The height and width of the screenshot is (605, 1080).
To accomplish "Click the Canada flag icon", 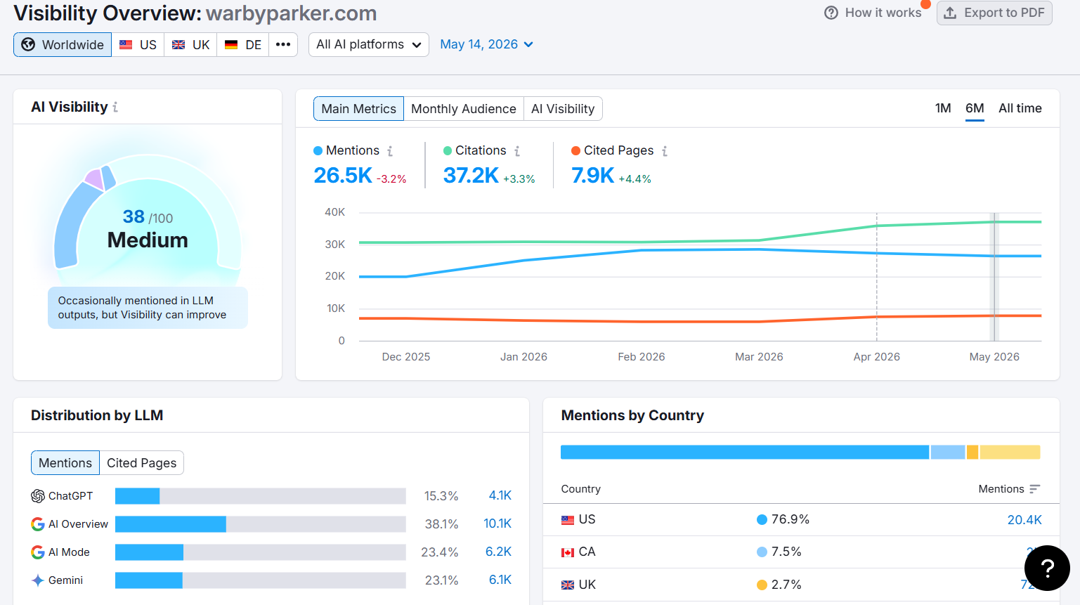I will click(568, 552).
